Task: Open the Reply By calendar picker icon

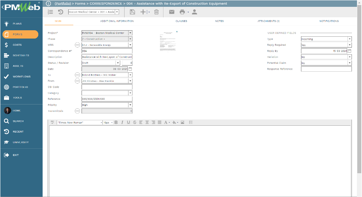Action: coord(349,51)
